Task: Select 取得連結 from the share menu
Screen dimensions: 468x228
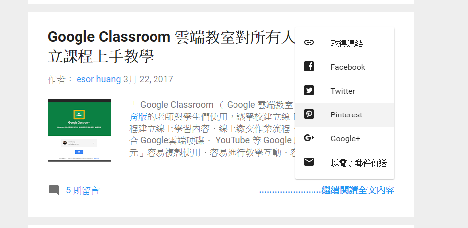Action: (347, 43)
